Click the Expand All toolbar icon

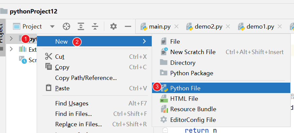pos(81,27)
